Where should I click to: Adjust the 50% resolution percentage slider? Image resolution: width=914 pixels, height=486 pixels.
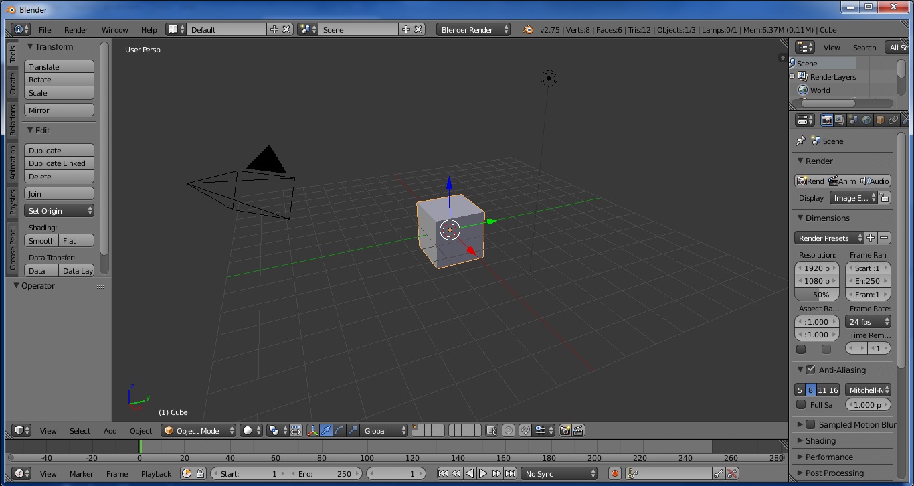pos(816,295)
